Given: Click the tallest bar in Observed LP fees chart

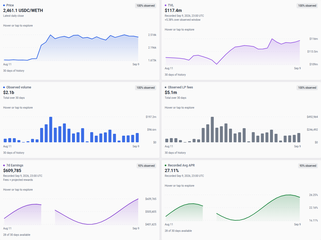Looking at the screenshot, I should 212,130.
